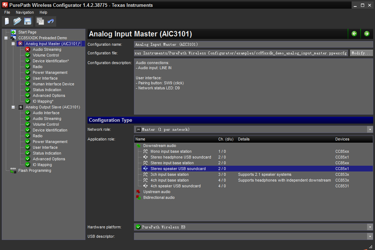Click the save-all copy toolbar icon
Image resolution: width=375 pixels, height=250 pixels.
pyautogui.click(x=40, y=22)
